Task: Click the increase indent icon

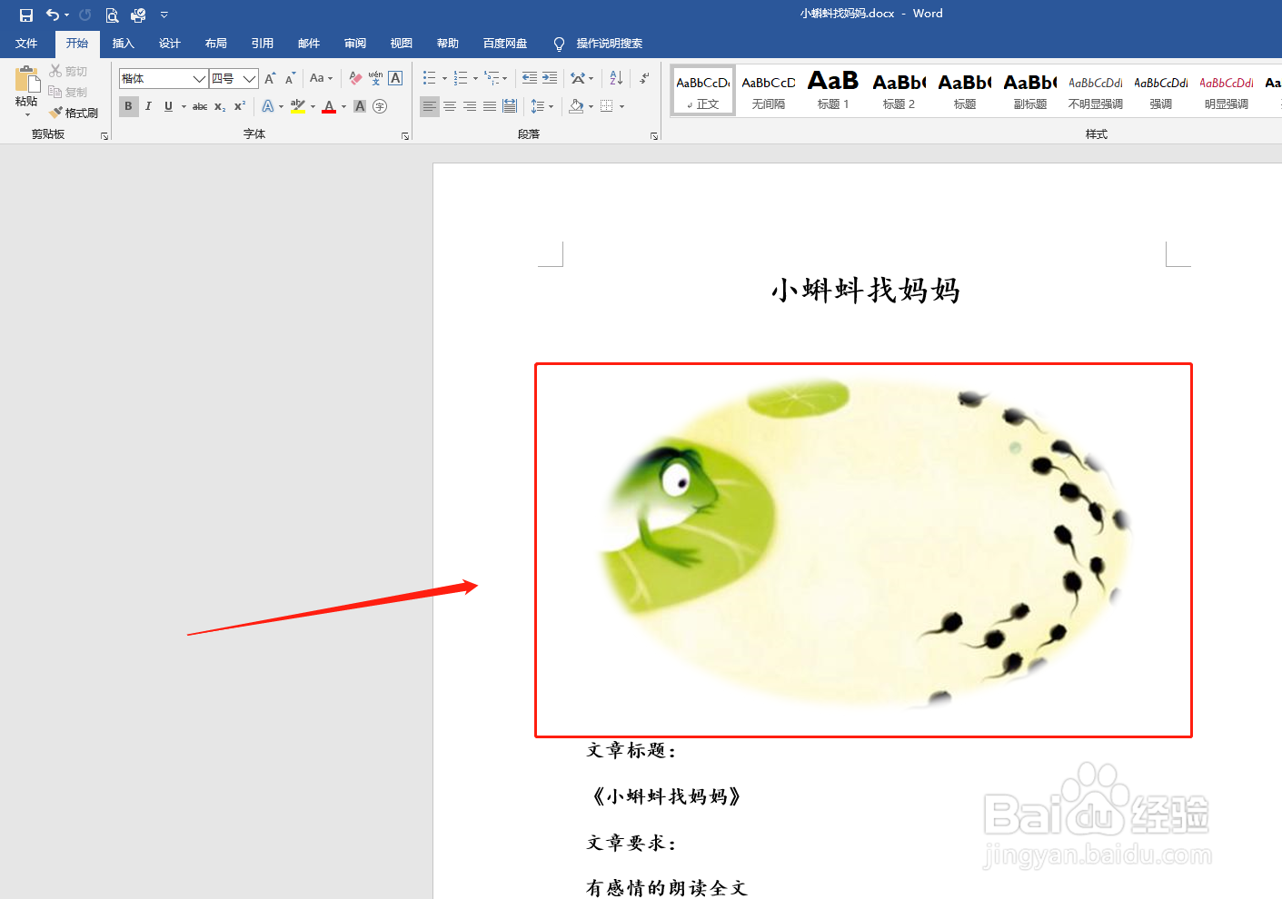Action: pyautogui.click(x=552, y=77)
